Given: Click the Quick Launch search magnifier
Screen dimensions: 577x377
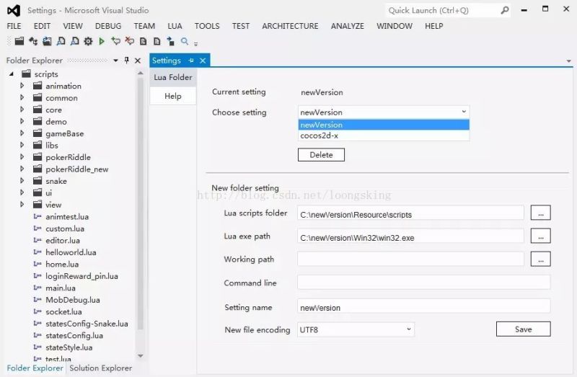Looking at the screenshot, I should click(505, 10).
